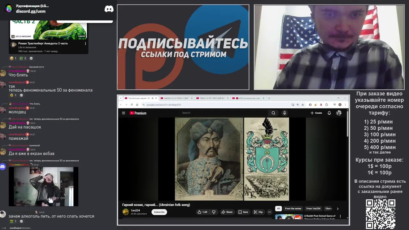Viewport: 409px width, 230px height.
Task: Open Chrome tab search dropdown arrow
Action: click(121, 98)
